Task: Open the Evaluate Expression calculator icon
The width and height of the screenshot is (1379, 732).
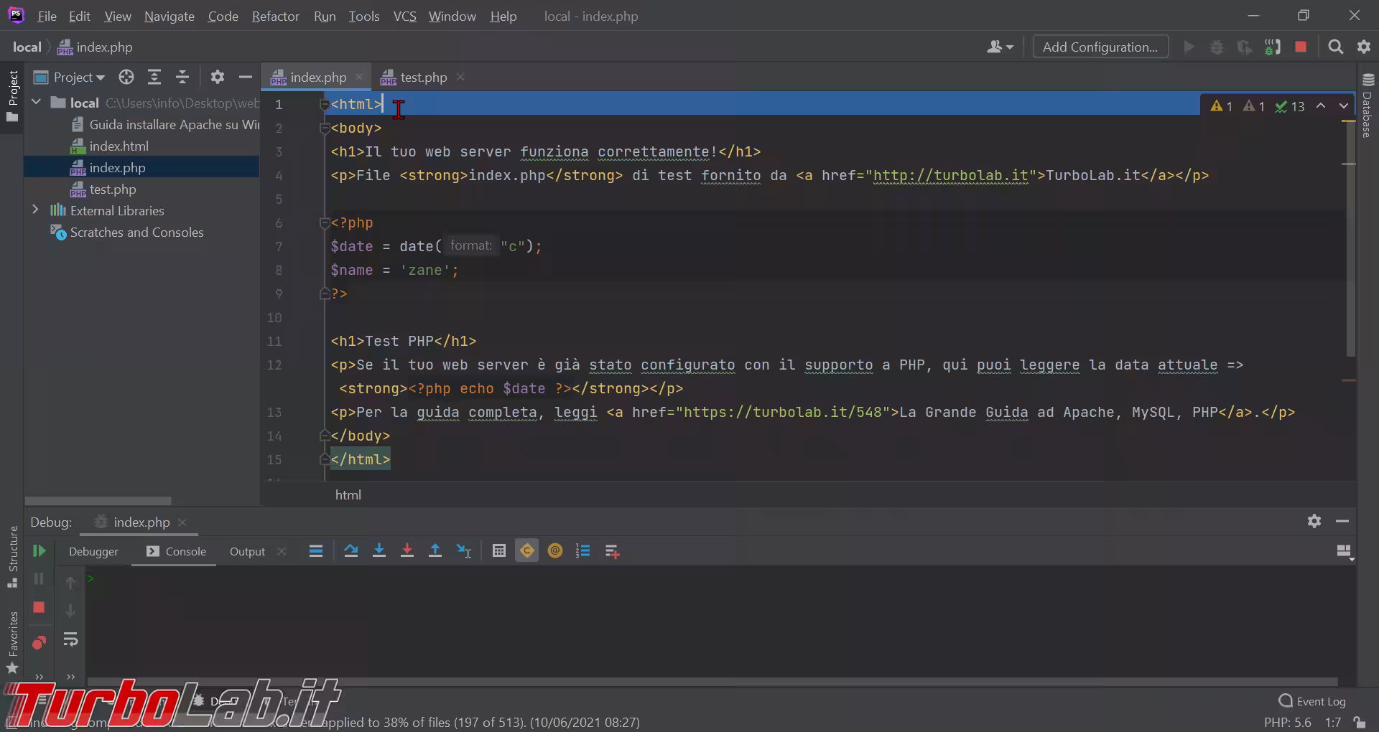Action: click(x=499, y=551)
